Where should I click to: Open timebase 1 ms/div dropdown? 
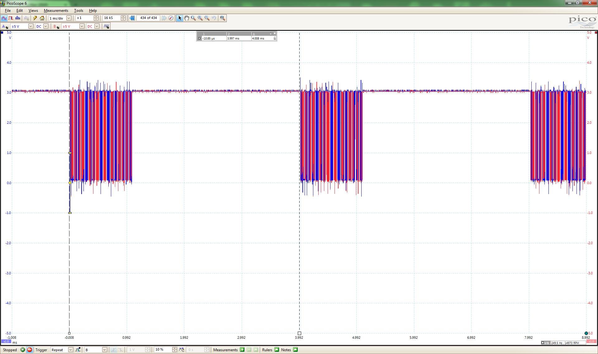point(69,18)
